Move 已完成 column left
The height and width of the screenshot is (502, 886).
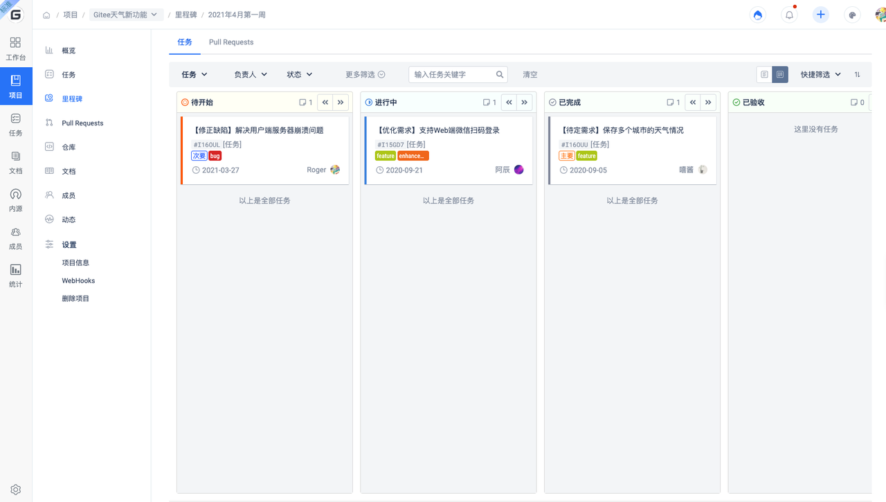click(x=693, y=102)
